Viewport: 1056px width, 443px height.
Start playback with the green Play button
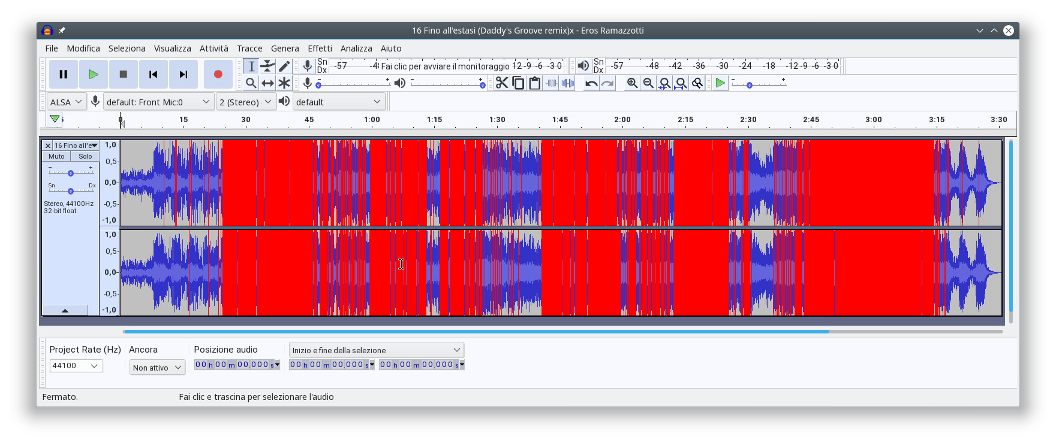(x=93, y=74)
